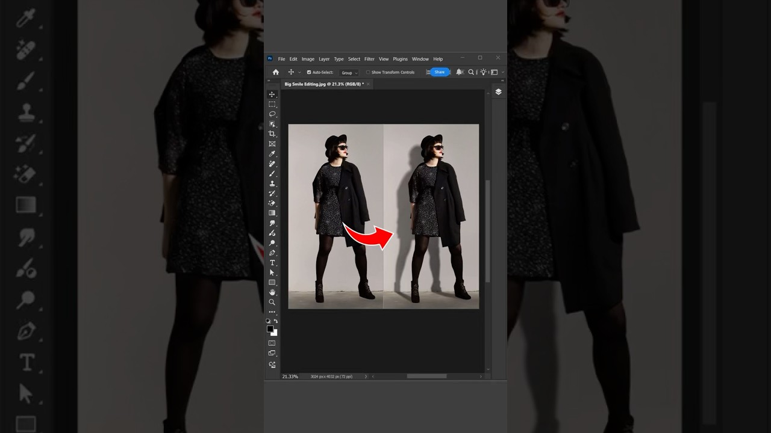Viewport: 771px width, 433px height.
Task: Open the Edit Toolbar three-dots menu
Action: pyautogui.click(x=272, y=312)
